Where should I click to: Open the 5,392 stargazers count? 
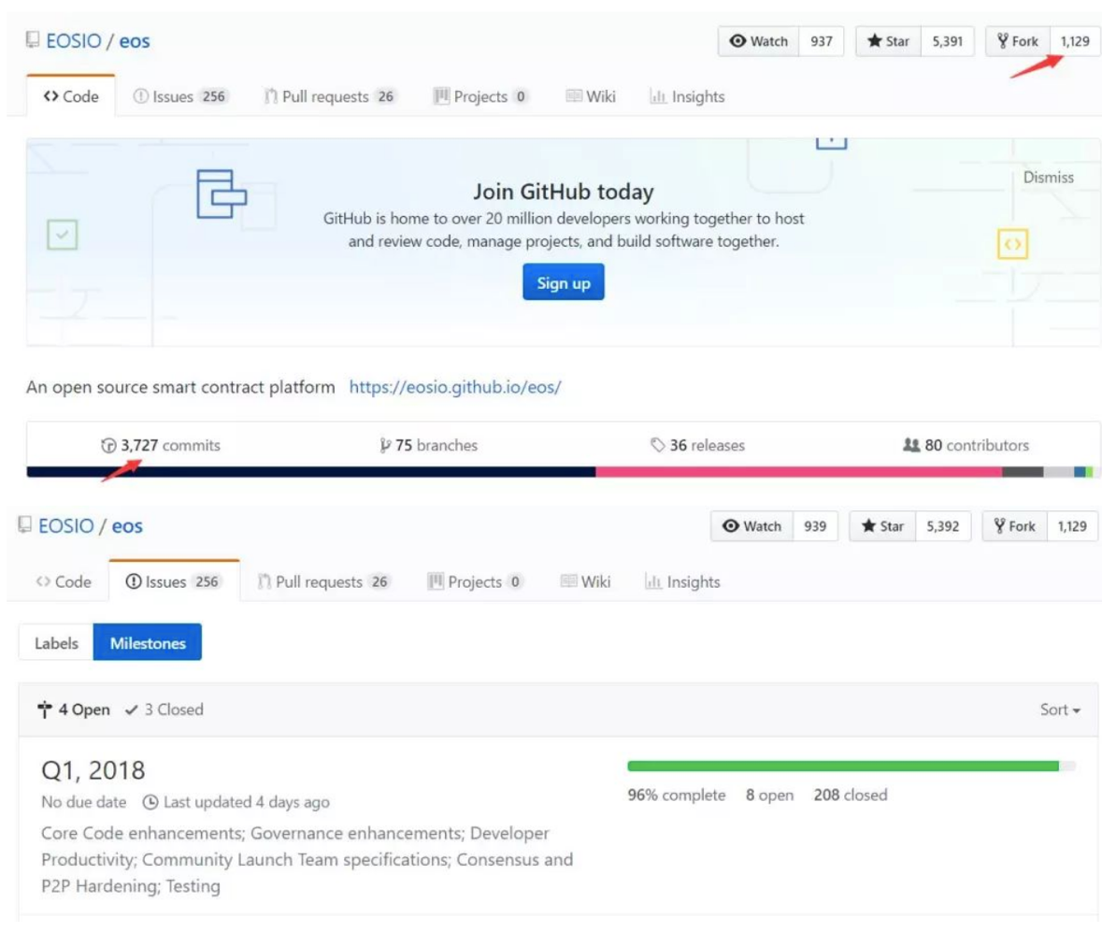click(x=942, y=526)
